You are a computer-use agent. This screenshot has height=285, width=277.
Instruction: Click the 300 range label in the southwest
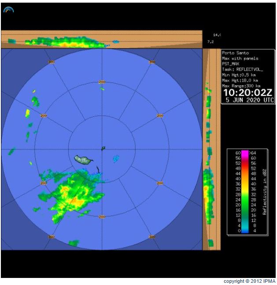point(52,237)
